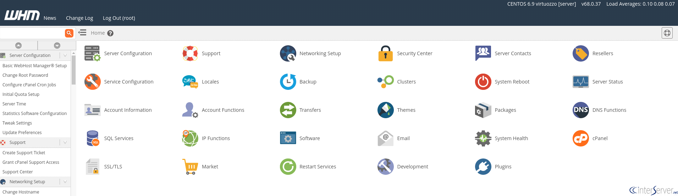
Task: Expand all sidebar categories with down arrow
Action: point(57,45)
